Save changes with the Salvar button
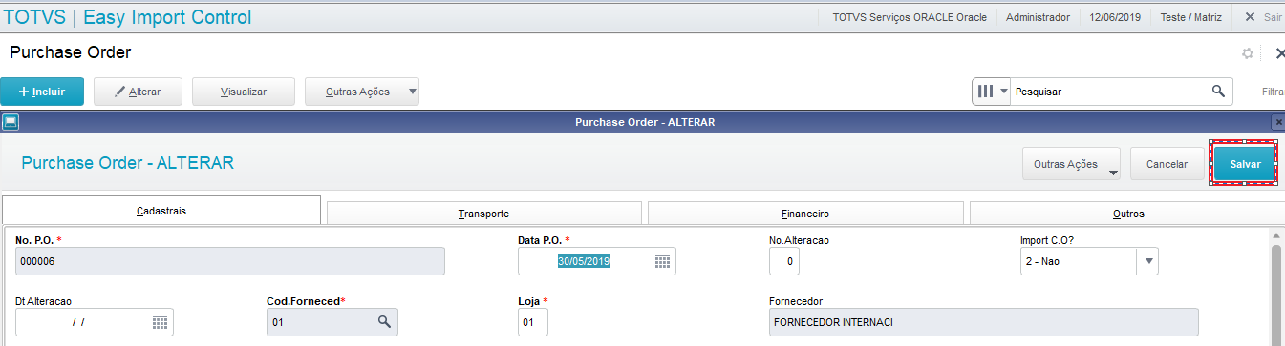Screen dimensions: 1285x346 [1245, 164]
